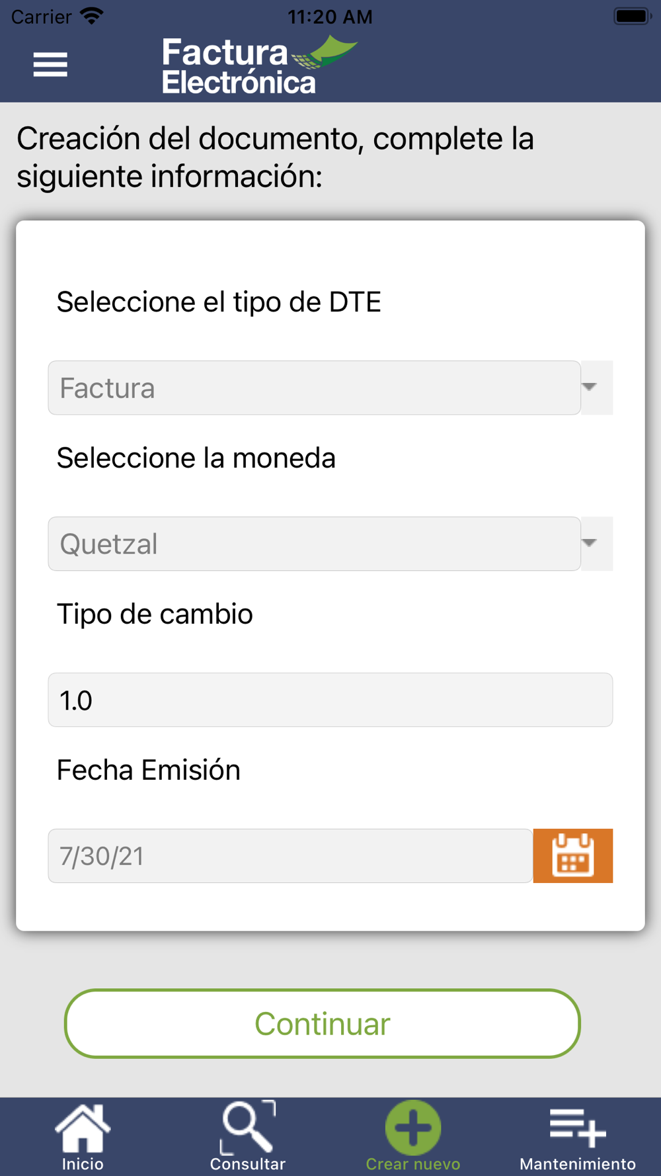This screenshot has height=1176, width=661.
Task: Tap the Wi-Fi status icon
Action: (92, 16)
